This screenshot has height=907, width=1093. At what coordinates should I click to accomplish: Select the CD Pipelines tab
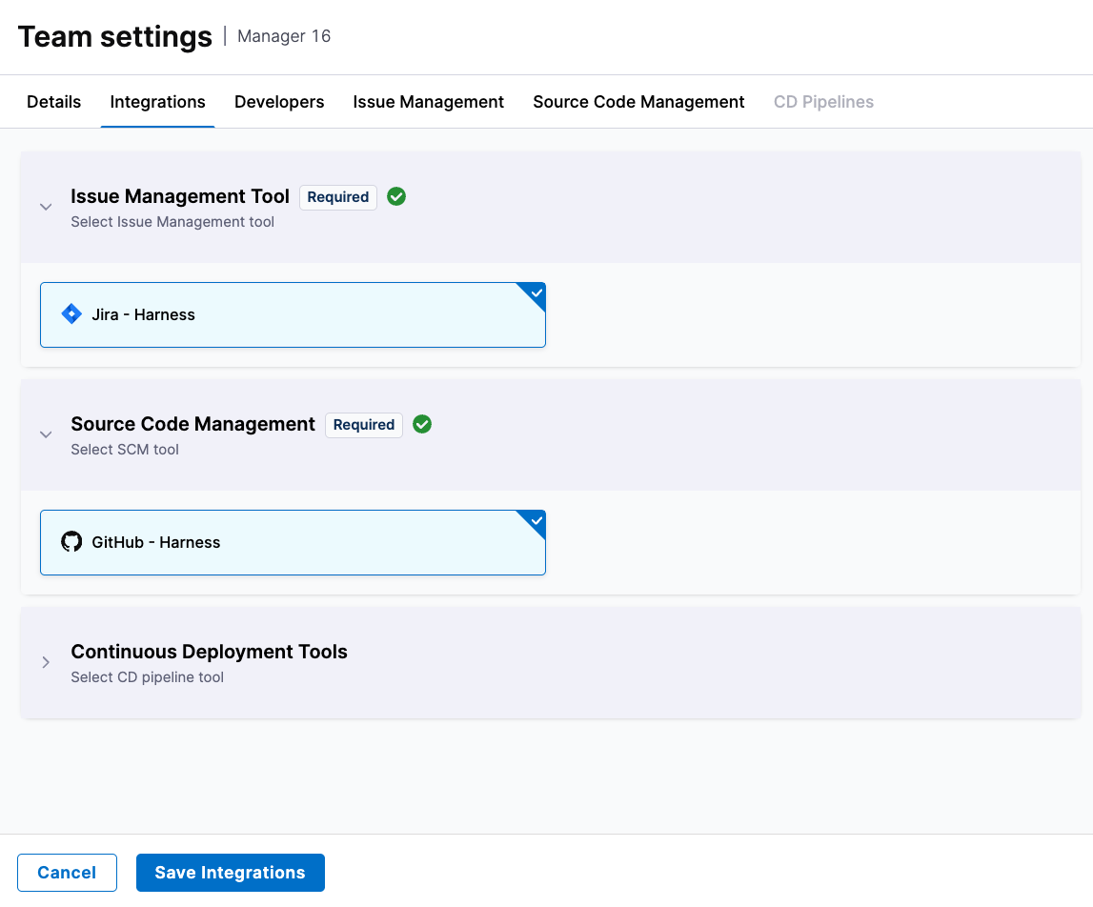(823, 102)
